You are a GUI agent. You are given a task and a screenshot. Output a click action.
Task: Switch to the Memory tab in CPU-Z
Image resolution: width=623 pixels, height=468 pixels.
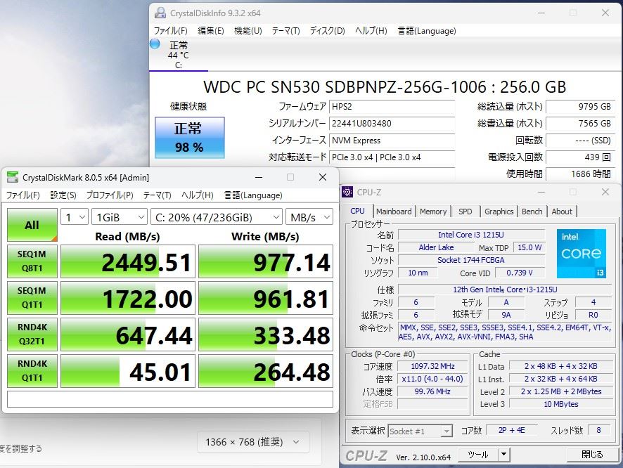coord(433,212)
